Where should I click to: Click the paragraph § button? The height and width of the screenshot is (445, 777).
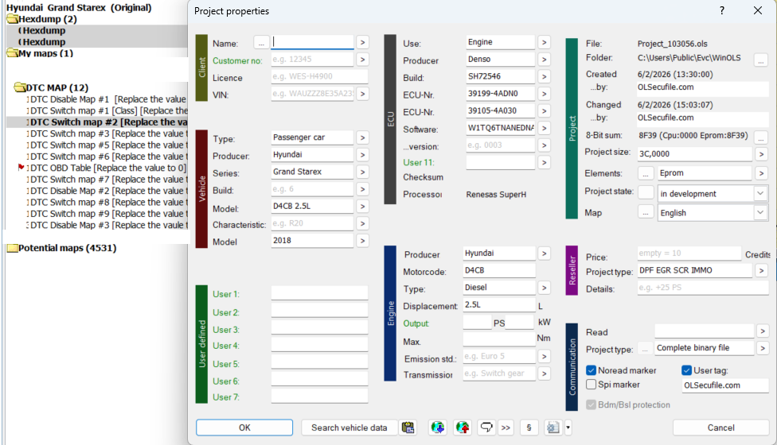(x=529, y=428)
